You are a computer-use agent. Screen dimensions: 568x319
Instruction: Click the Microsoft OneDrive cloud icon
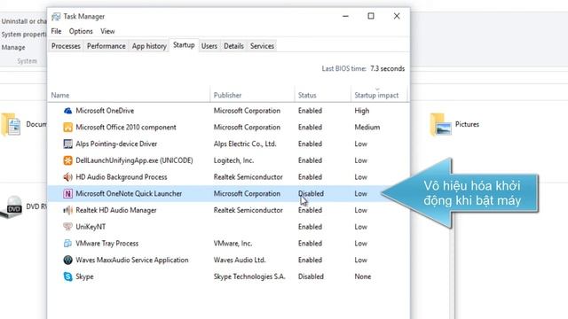[67, 111]
